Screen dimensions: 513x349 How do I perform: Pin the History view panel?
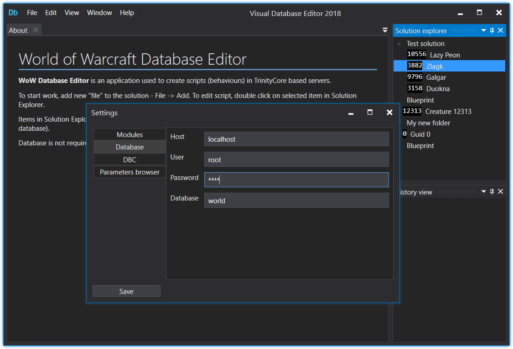coord(492,191)
